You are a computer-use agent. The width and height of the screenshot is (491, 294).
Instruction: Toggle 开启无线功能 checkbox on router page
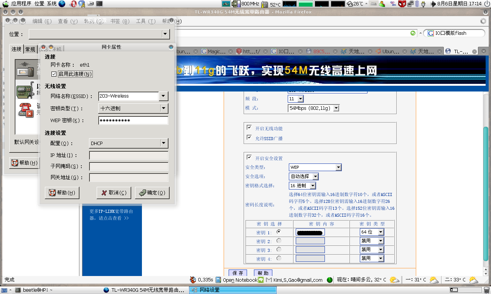[x=249, y=127]
